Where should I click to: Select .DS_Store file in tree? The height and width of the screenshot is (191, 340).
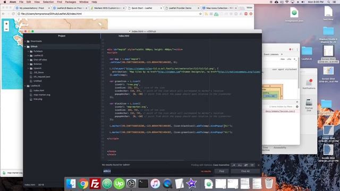pyautogui.click(x=39, y=73)
